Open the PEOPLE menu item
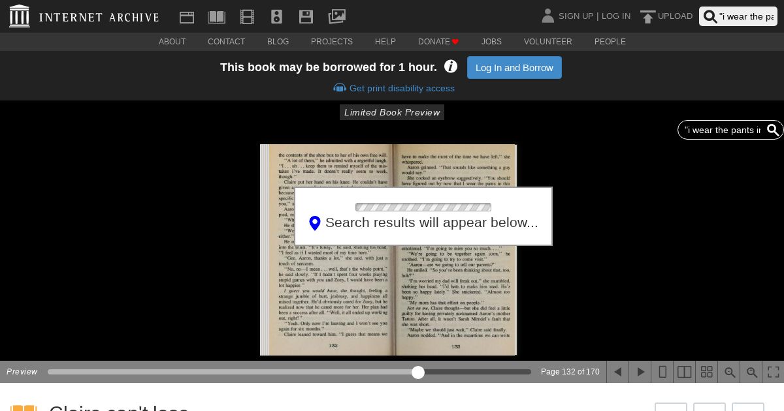 point(610,42)
